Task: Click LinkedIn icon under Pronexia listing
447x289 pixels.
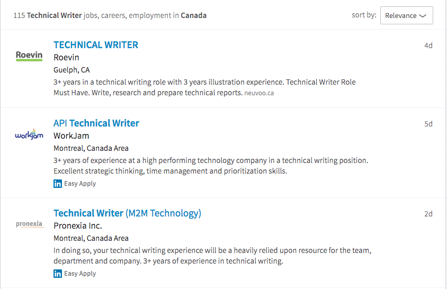Action: click(x=58, y=274)
